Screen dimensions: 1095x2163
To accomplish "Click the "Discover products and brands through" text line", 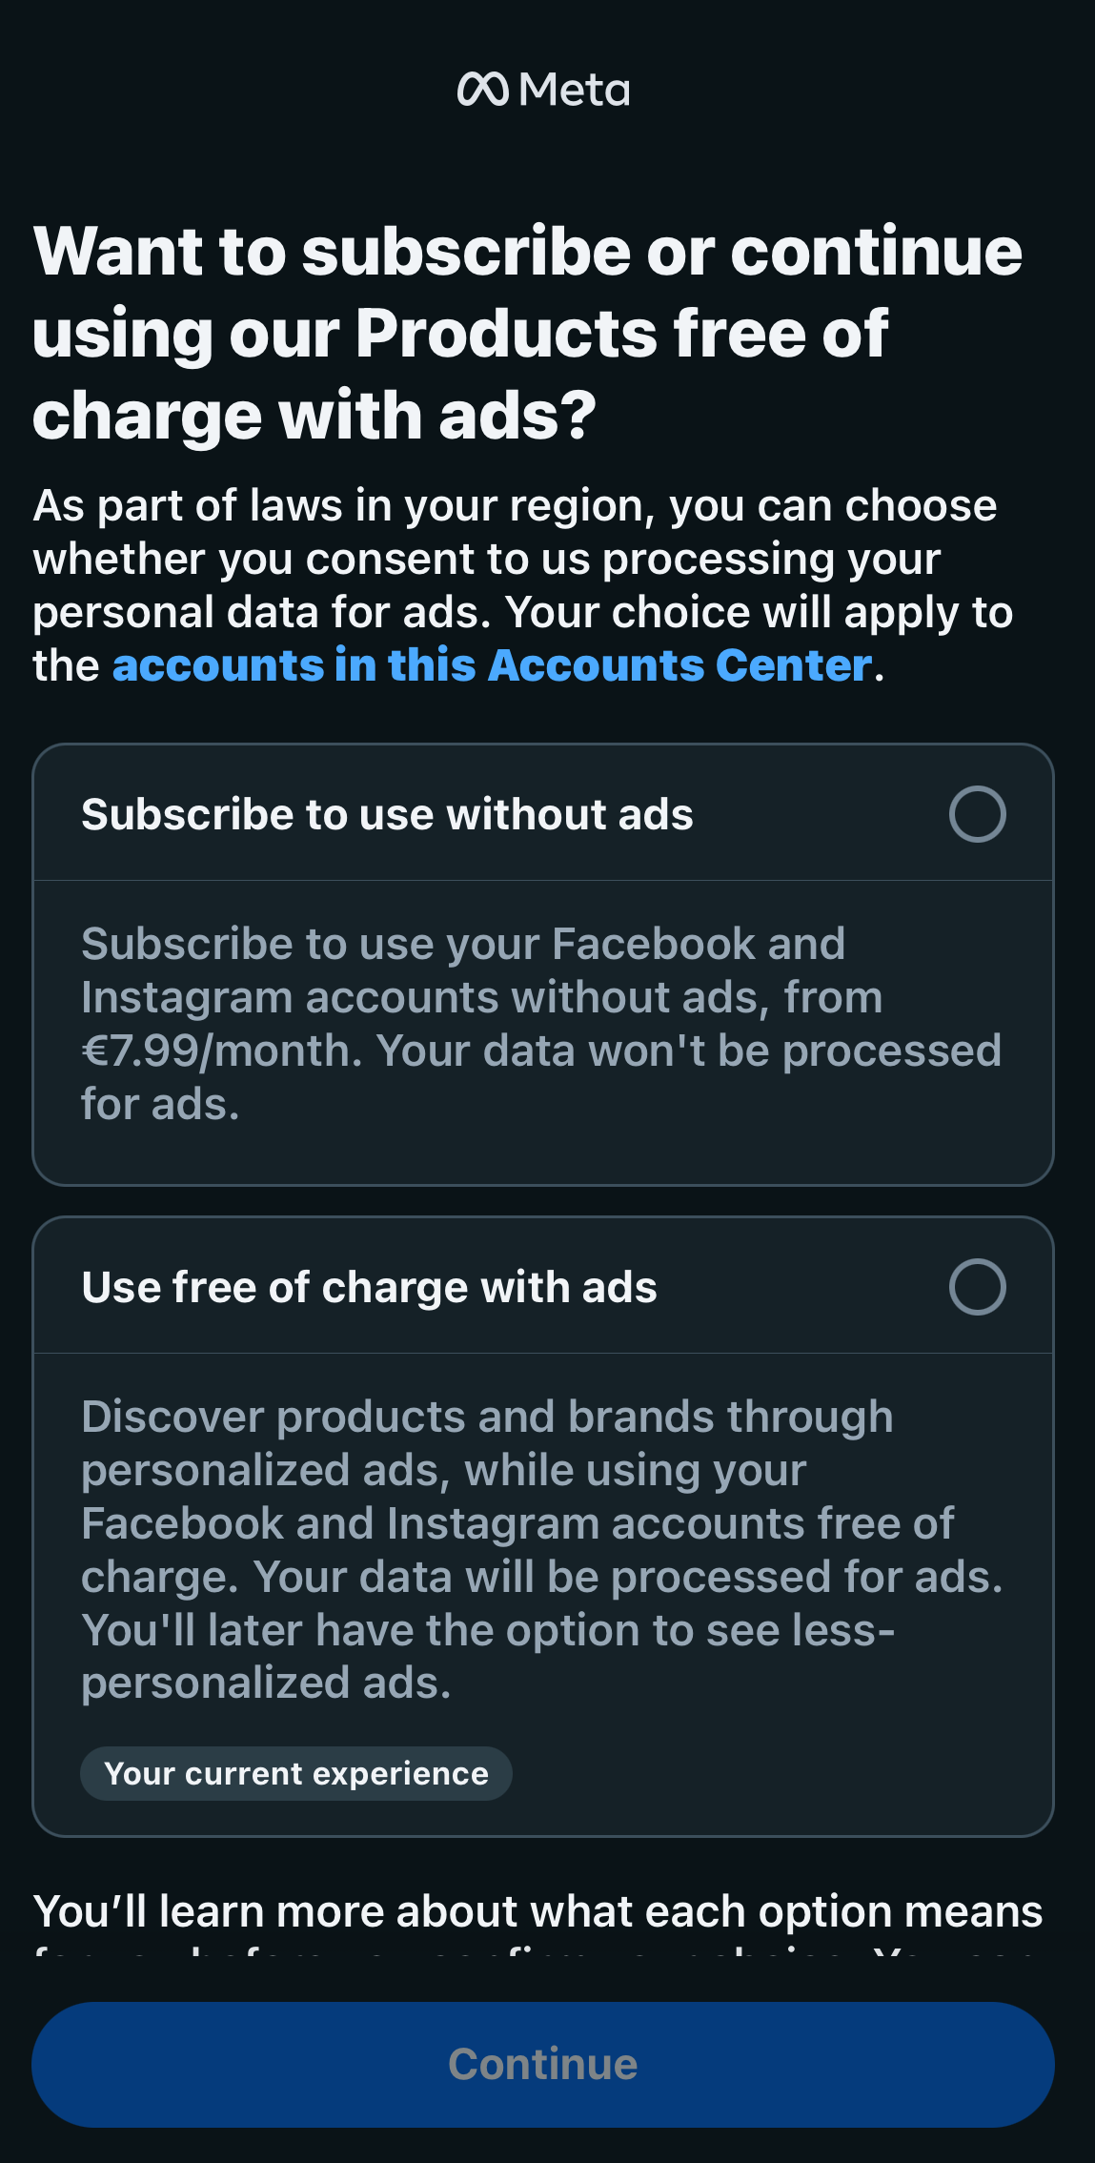I will [x=487, y=1418].
